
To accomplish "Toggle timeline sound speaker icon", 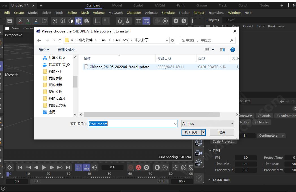I will click(x=94, y=167).
